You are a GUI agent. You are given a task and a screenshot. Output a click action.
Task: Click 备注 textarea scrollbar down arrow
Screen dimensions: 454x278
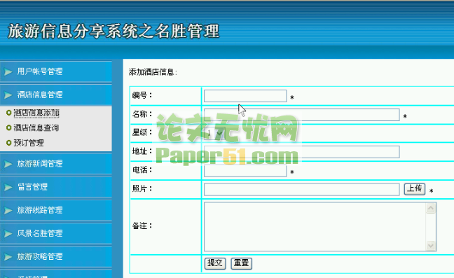(x=431, y=246)
